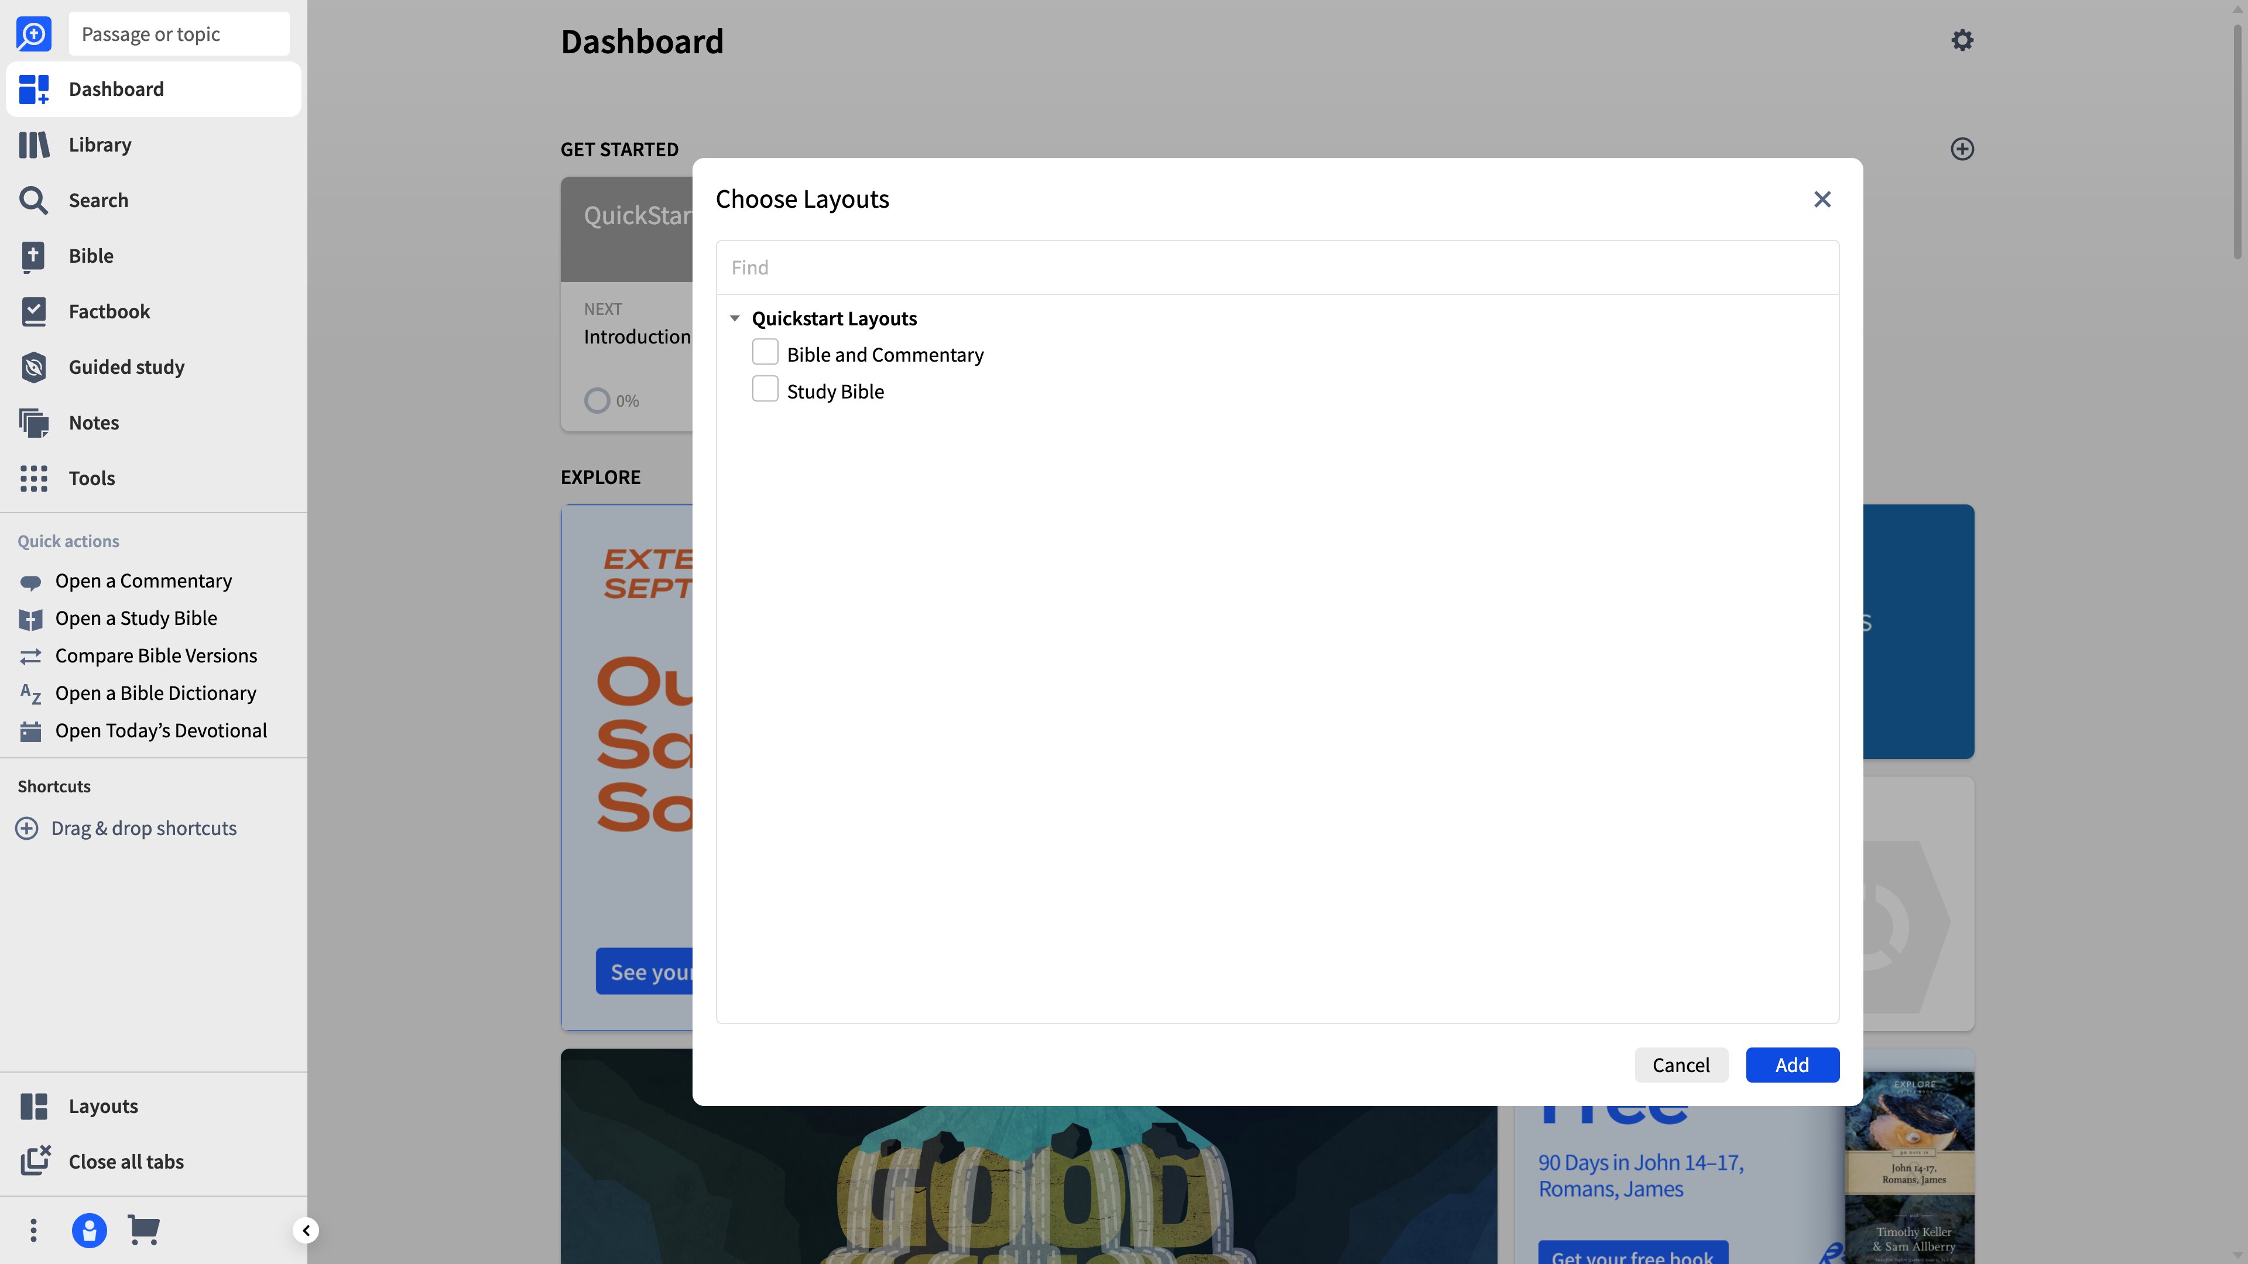Open the user account profile icon
The height and width of the screenshot is (1264, 2248).
click(89, 1230)
